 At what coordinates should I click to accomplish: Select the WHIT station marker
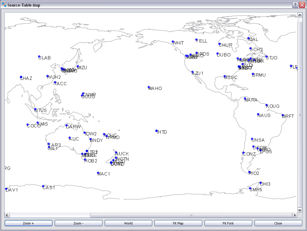click(x=173, y=41)
